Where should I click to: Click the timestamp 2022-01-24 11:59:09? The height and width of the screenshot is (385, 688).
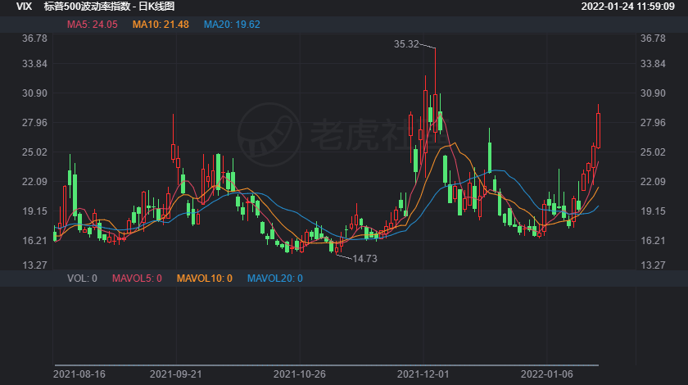coord(628,7)
